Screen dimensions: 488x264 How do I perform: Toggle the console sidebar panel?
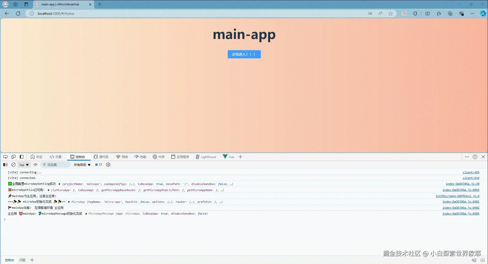[5, 165]
